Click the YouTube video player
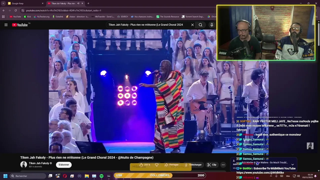The image size is (320, 180). point(159,91)
